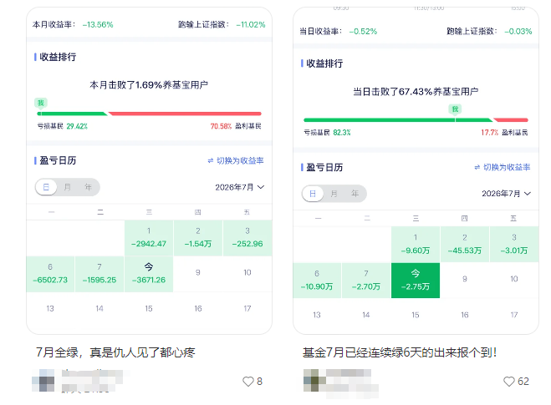Open 2026年7月 month dropdown in left card
551x405 pixels.
click(x=240, y=187)
